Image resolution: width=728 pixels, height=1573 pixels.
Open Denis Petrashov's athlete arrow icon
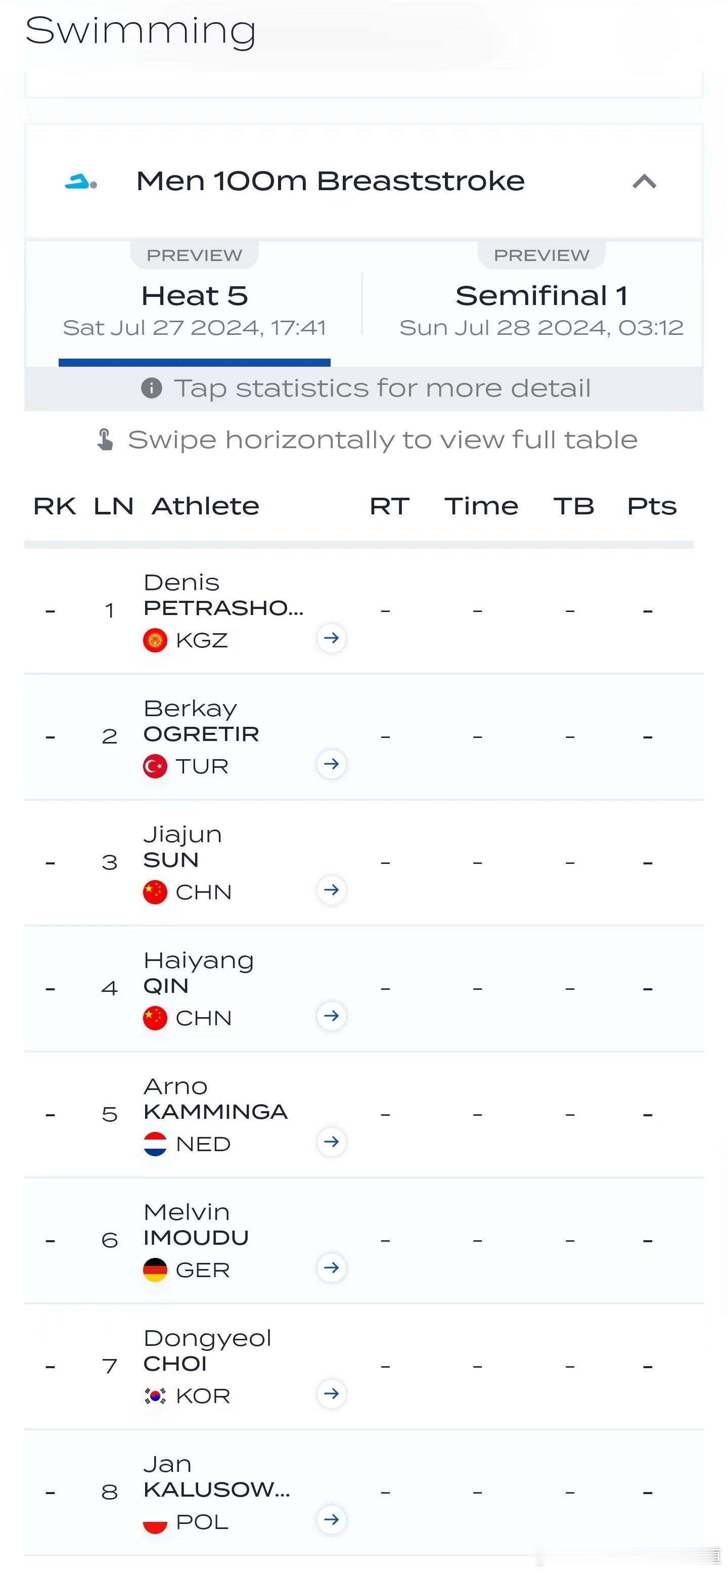(331, 638)
